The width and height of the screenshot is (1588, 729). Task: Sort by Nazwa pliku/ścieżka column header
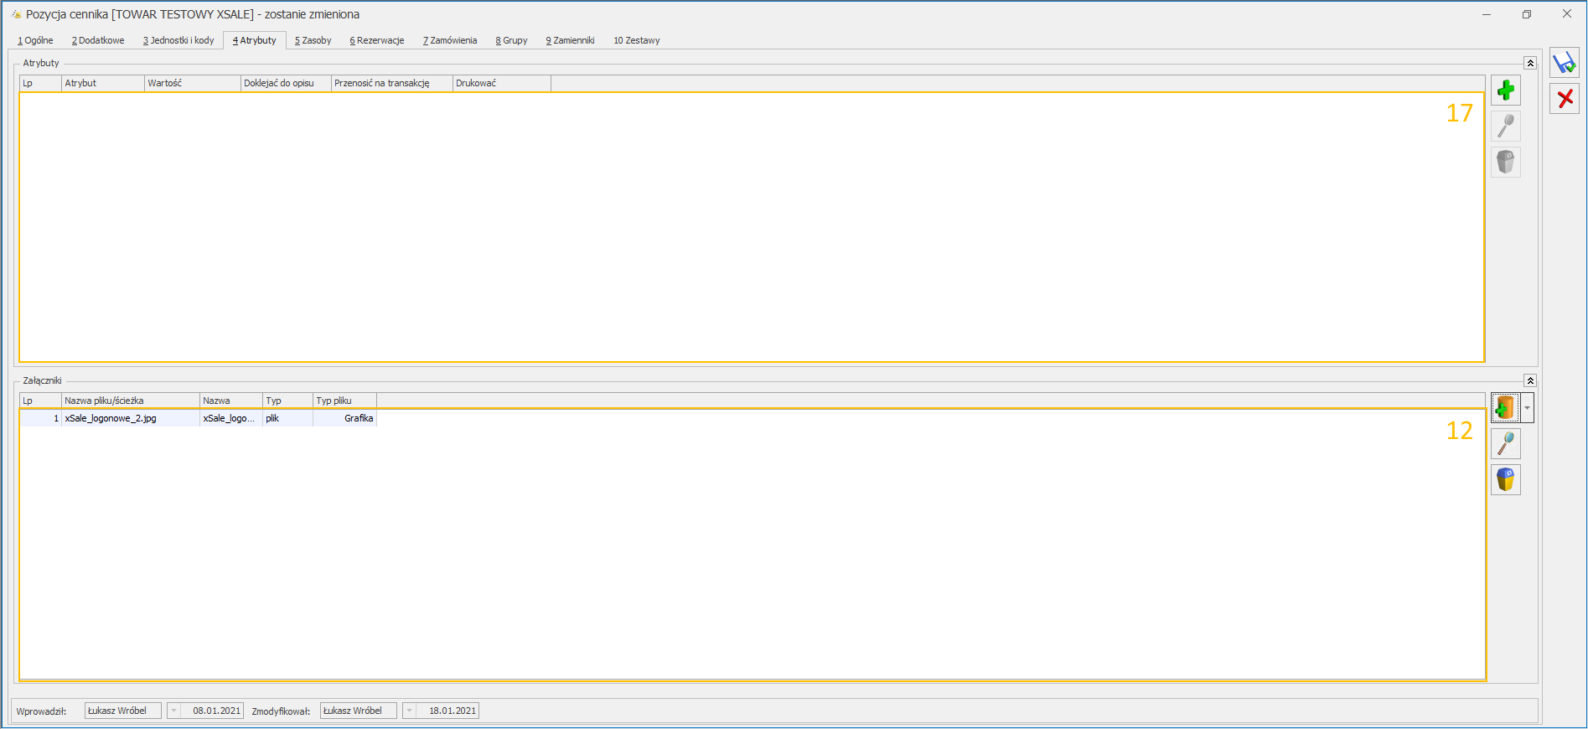coord(130,401)
